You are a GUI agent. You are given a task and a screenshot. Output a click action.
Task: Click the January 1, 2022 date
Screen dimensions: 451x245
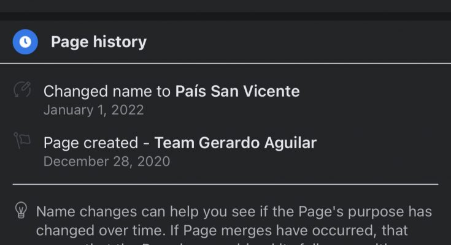pyautogui.click(x=94, y=110)
